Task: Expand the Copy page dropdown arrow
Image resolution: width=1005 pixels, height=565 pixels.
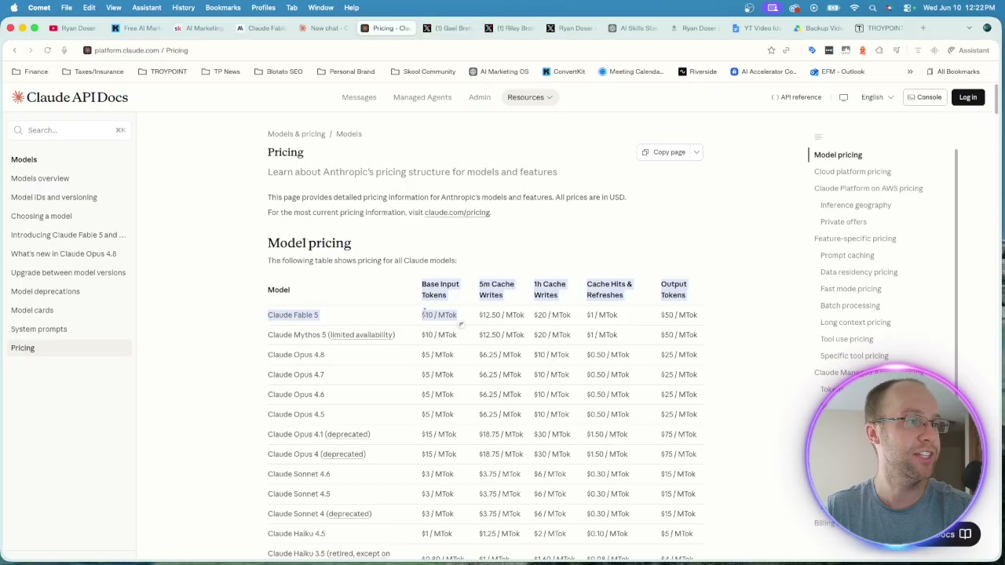Action: 696,152
